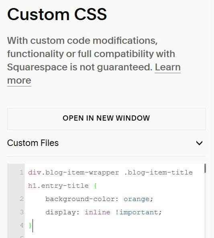Click the 'div' selector in line 1
This screenshot has height=238, width=214.
[x=35, y=172]
